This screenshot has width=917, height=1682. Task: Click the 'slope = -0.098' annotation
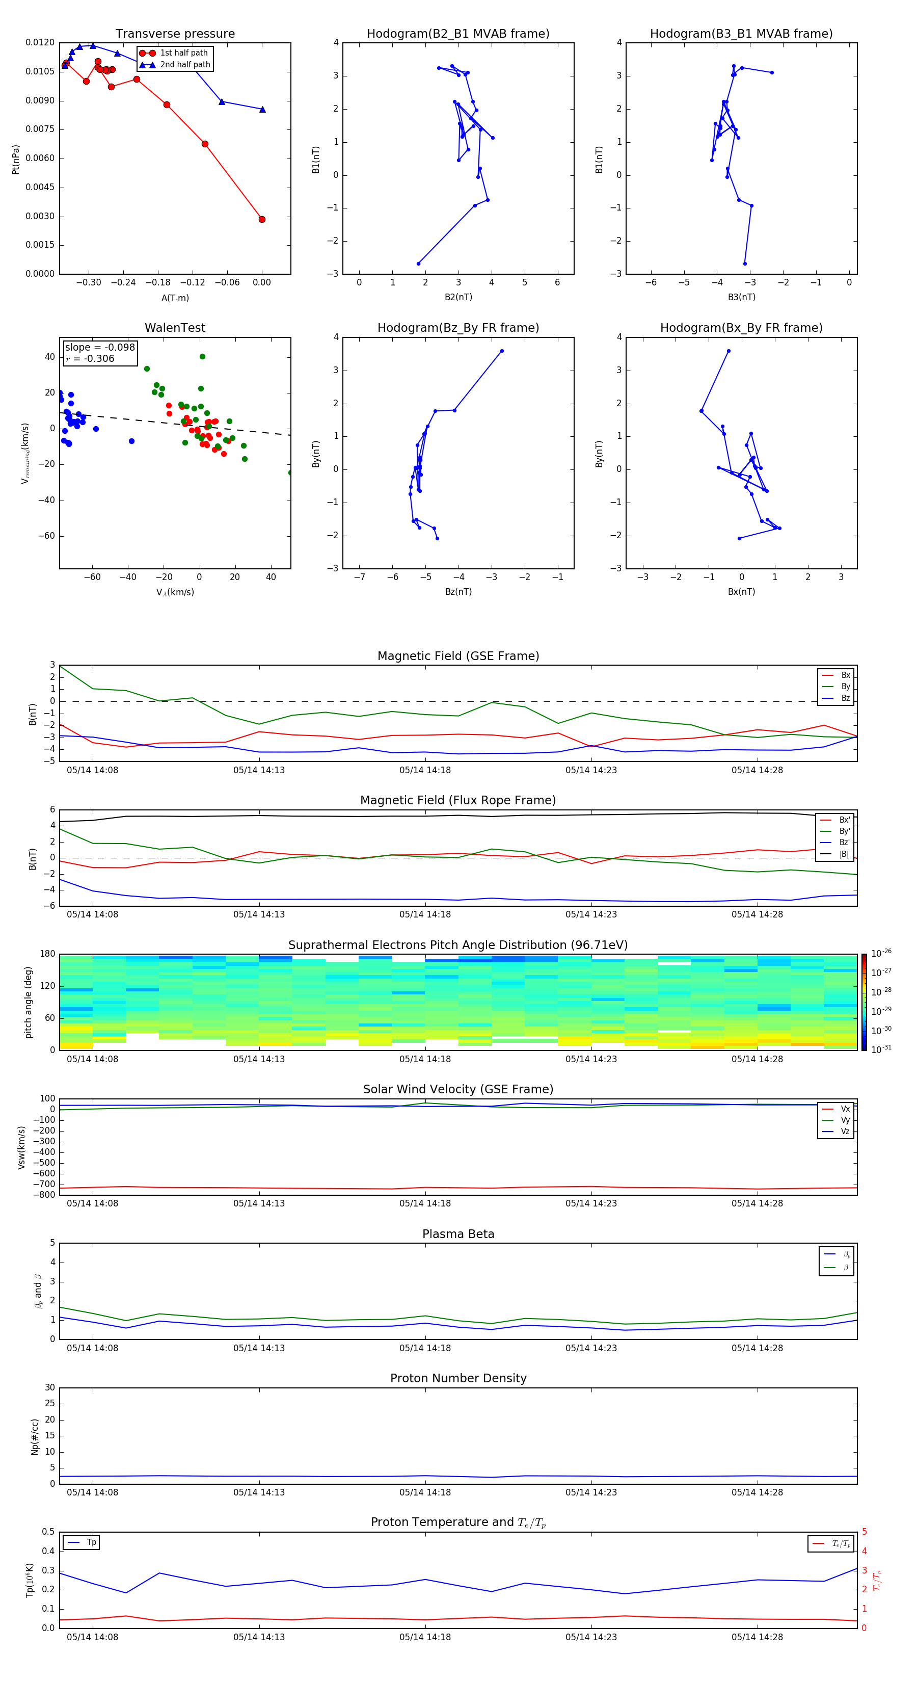coord(100,348)
